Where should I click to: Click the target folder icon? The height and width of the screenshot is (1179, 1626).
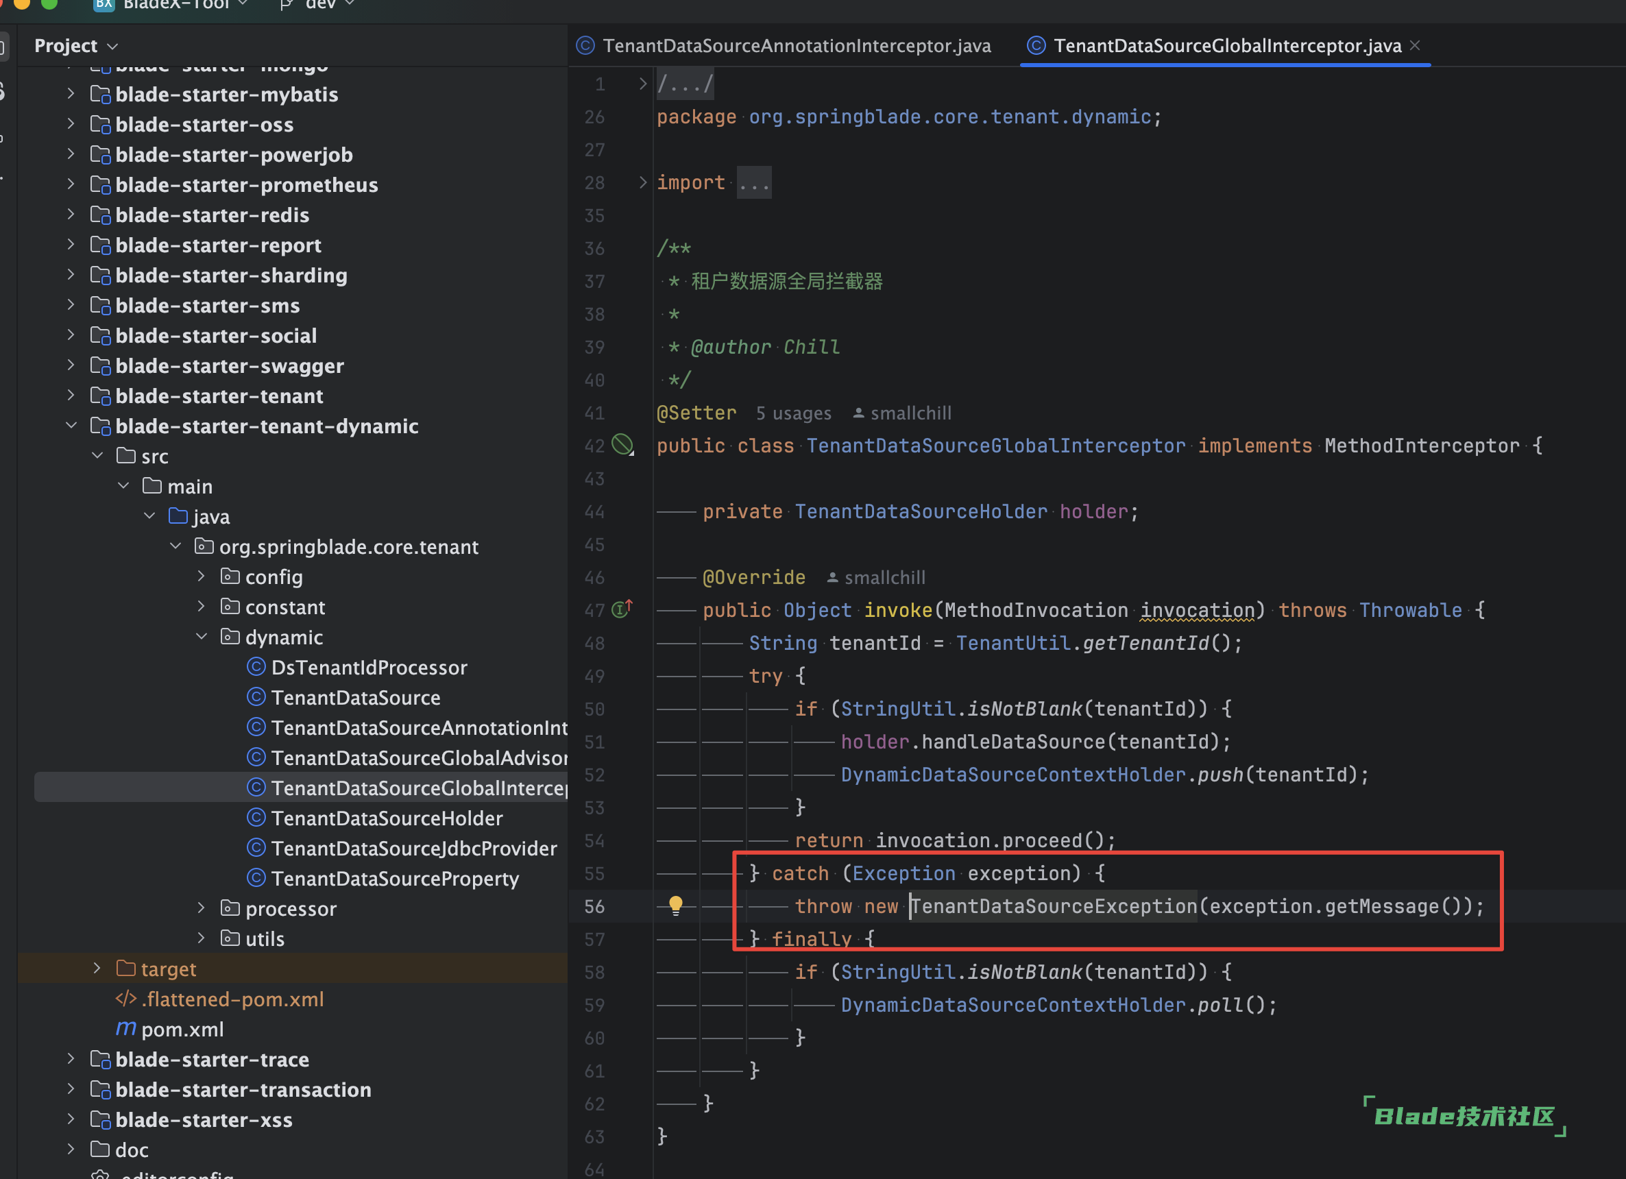coord(126,969)
